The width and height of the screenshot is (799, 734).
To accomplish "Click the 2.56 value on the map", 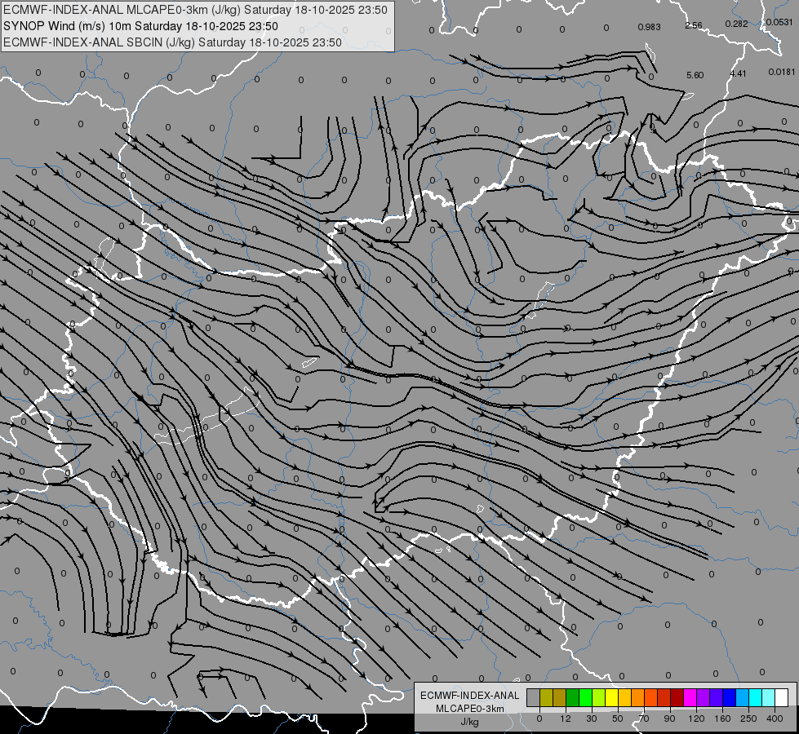I will (694, 25).
